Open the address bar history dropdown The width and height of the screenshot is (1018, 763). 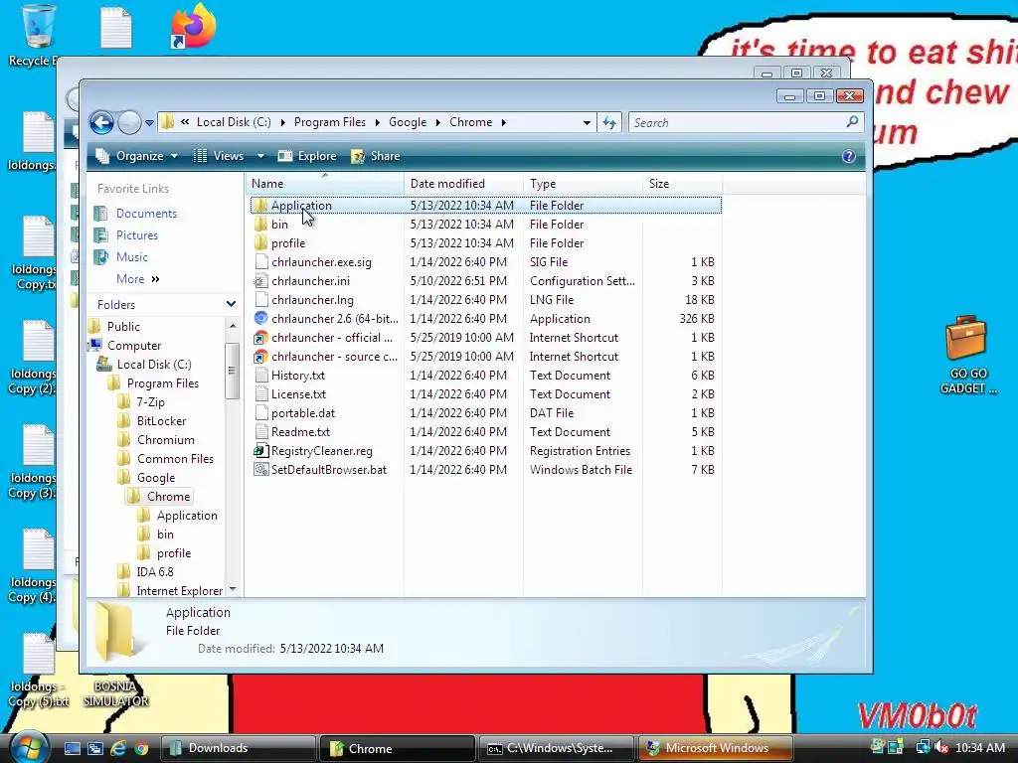(587, 122)
